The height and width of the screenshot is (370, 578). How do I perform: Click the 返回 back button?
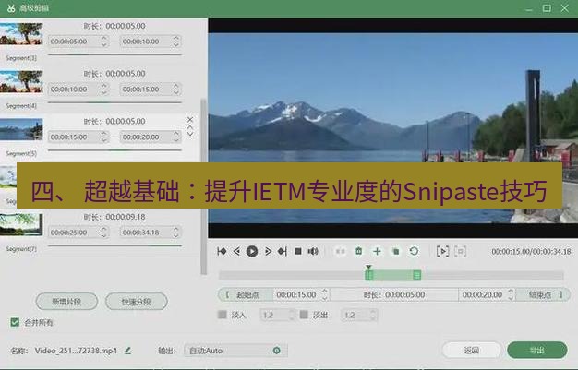472,350
